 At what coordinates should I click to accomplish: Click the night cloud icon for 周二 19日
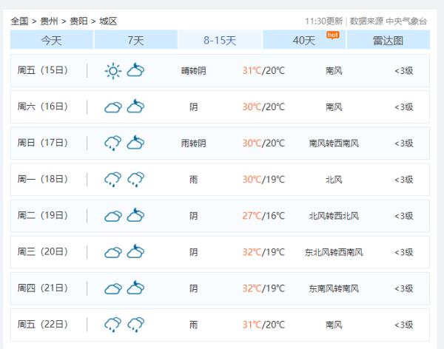[135, 215]
